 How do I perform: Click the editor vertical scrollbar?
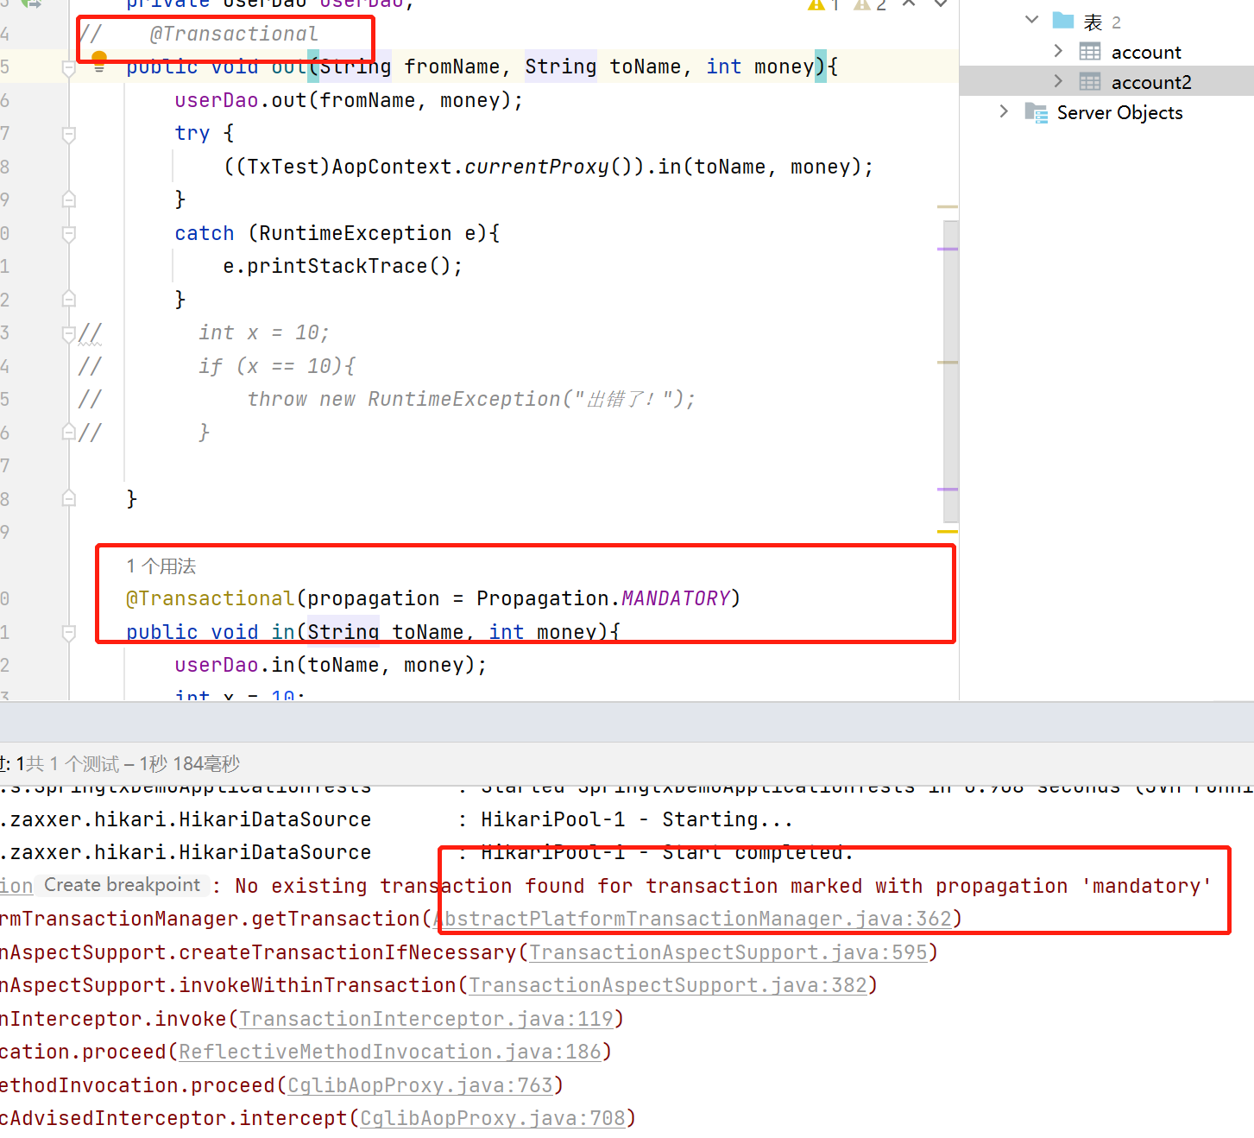950,371
